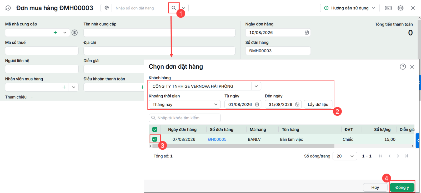Toggle select-all checkbox in table header
Screen dimensions: 421x193
click(155, 129)
